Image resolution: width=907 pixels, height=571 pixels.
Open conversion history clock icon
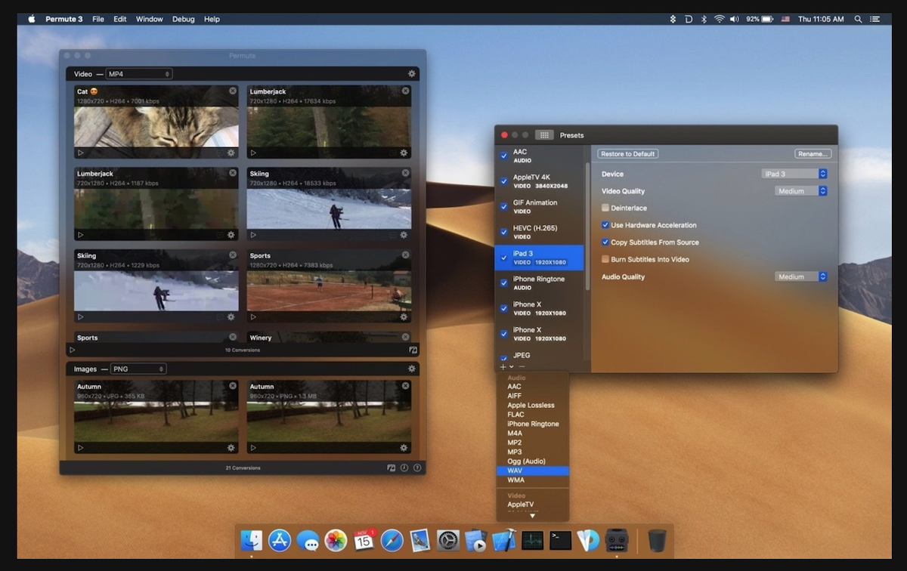[404, 468]
